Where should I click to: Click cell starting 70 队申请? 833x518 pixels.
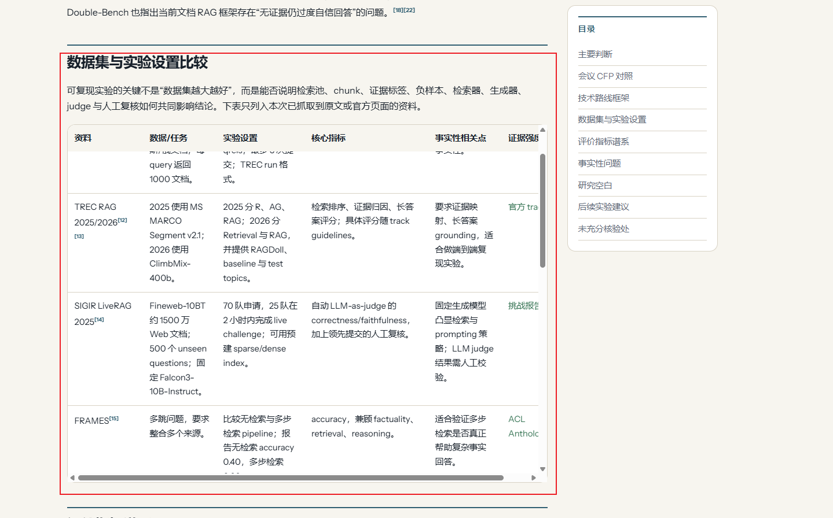pos(260,334)
